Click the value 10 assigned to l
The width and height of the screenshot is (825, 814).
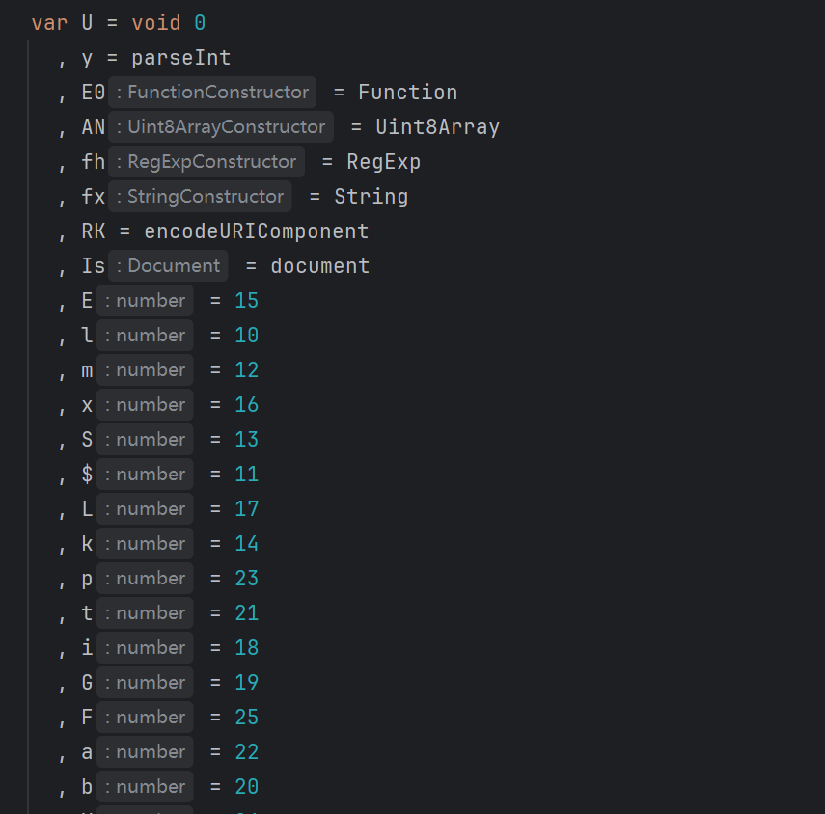246,336
